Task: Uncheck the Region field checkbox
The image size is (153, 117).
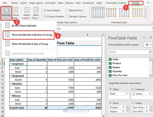Action: pyautogui.click(x=110, y=67)
